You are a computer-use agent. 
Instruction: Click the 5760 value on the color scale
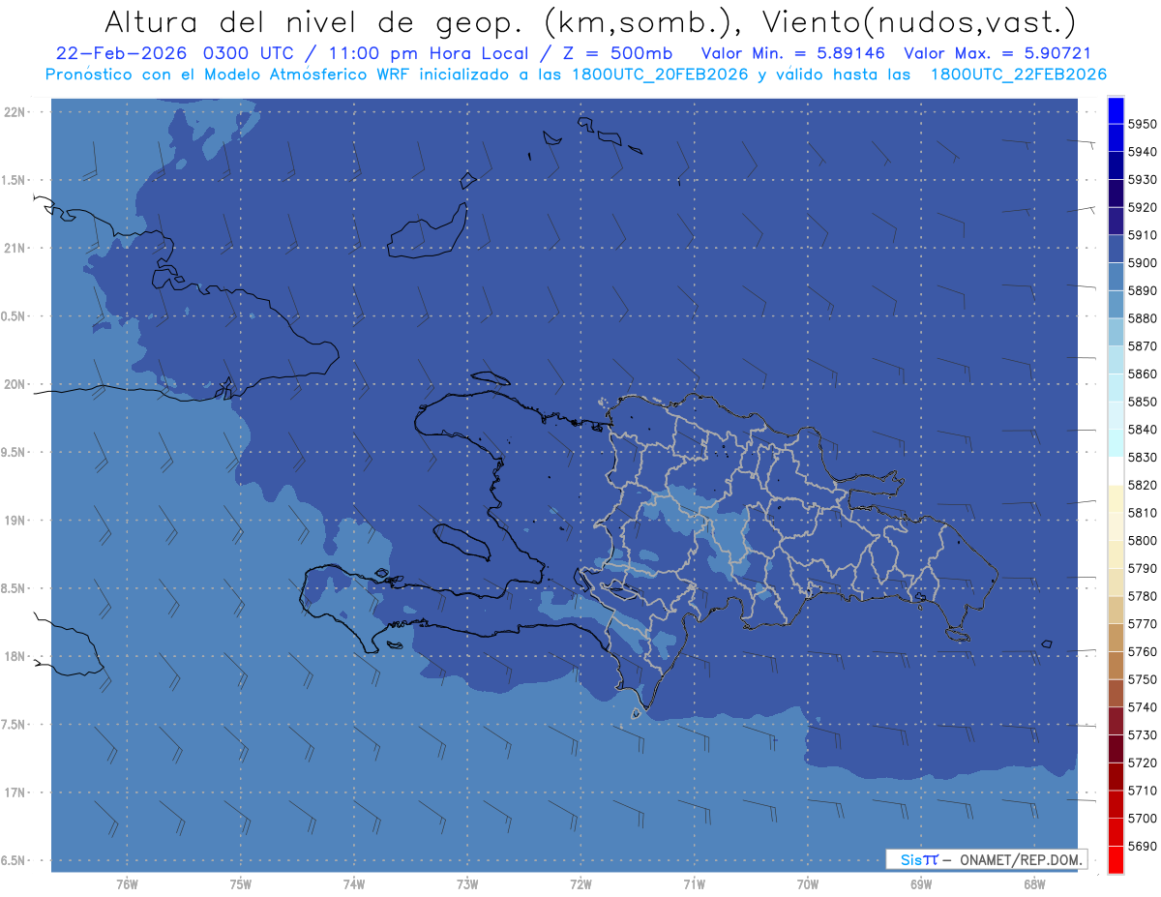pos(1143,651)
